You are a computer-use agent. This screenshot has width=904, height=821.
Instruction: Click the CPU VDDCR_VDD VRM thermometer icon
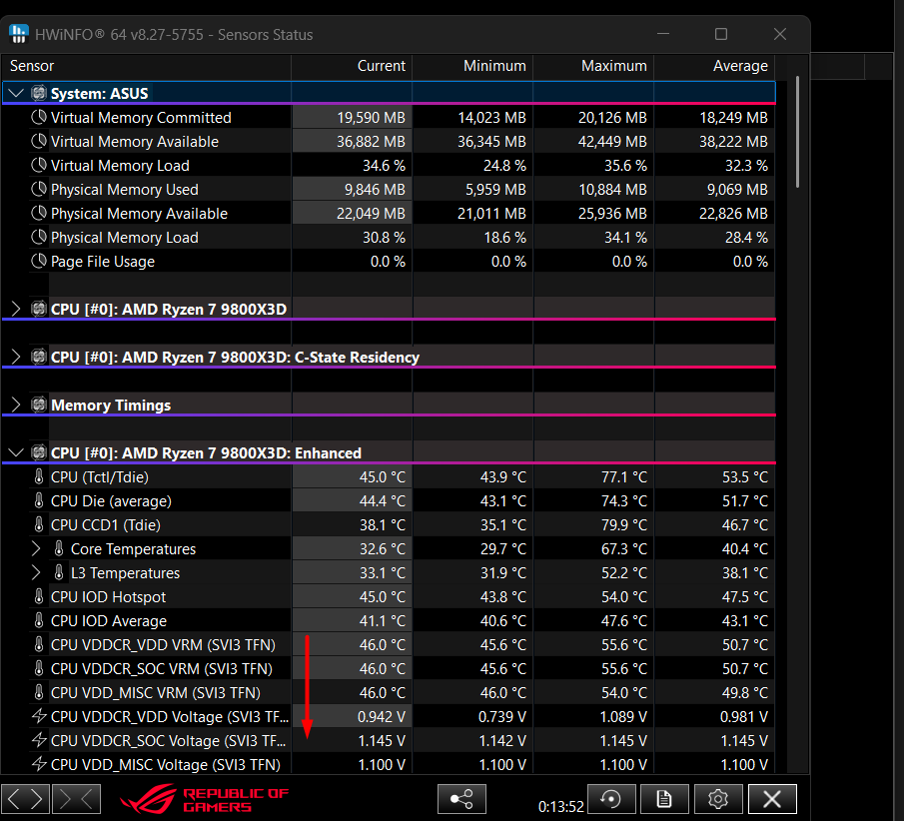39,644
